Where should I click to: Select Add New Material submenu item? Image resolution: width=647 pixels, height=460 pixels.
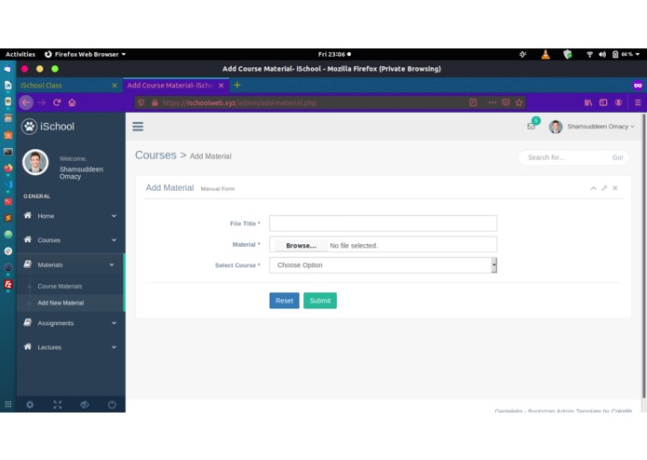point(61,303)
